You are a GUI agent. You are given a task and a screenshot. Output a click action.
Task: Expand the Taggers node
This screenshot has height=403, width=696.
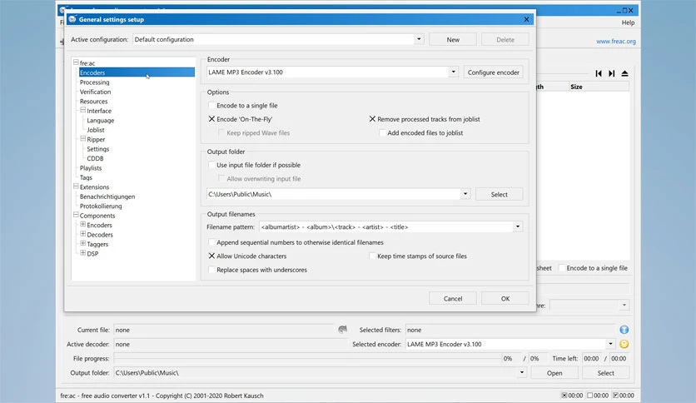click(x=83, y=243)
